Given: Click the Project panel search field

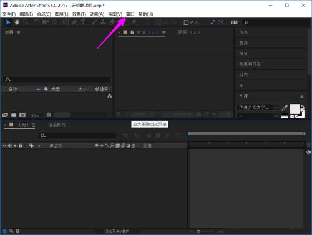Looking at the screenshot, I should 57,80.
